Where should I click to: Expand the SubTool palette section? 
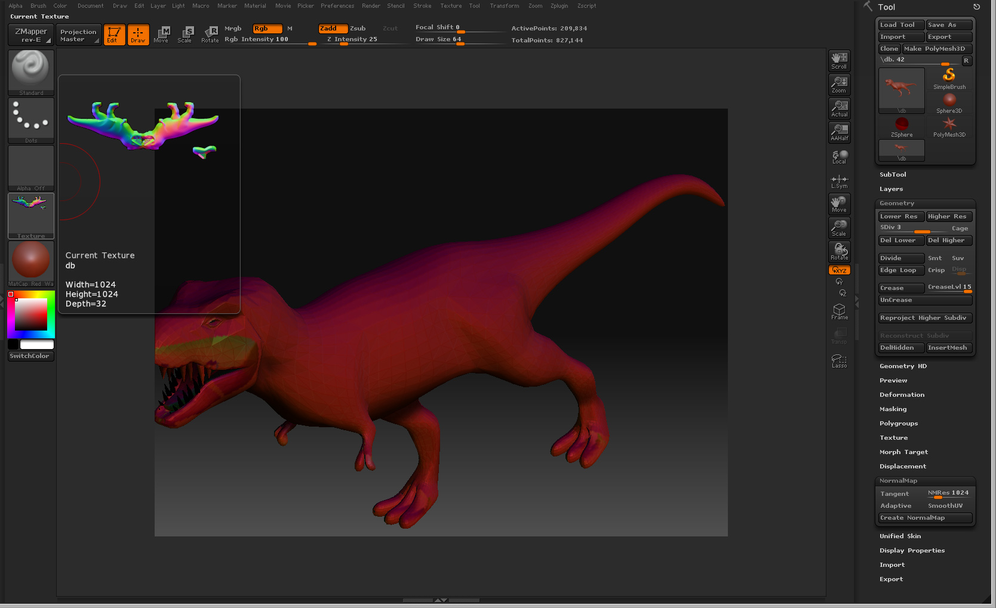893,175
